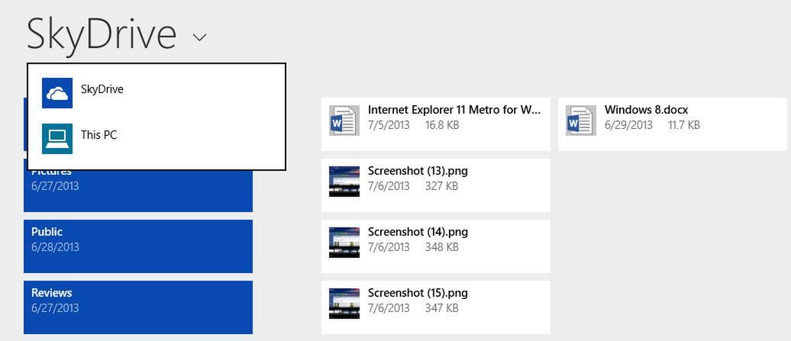Click the This PC laptop icon
The height and width of the screenshot is (341, 791).
(x=57, y=139)
